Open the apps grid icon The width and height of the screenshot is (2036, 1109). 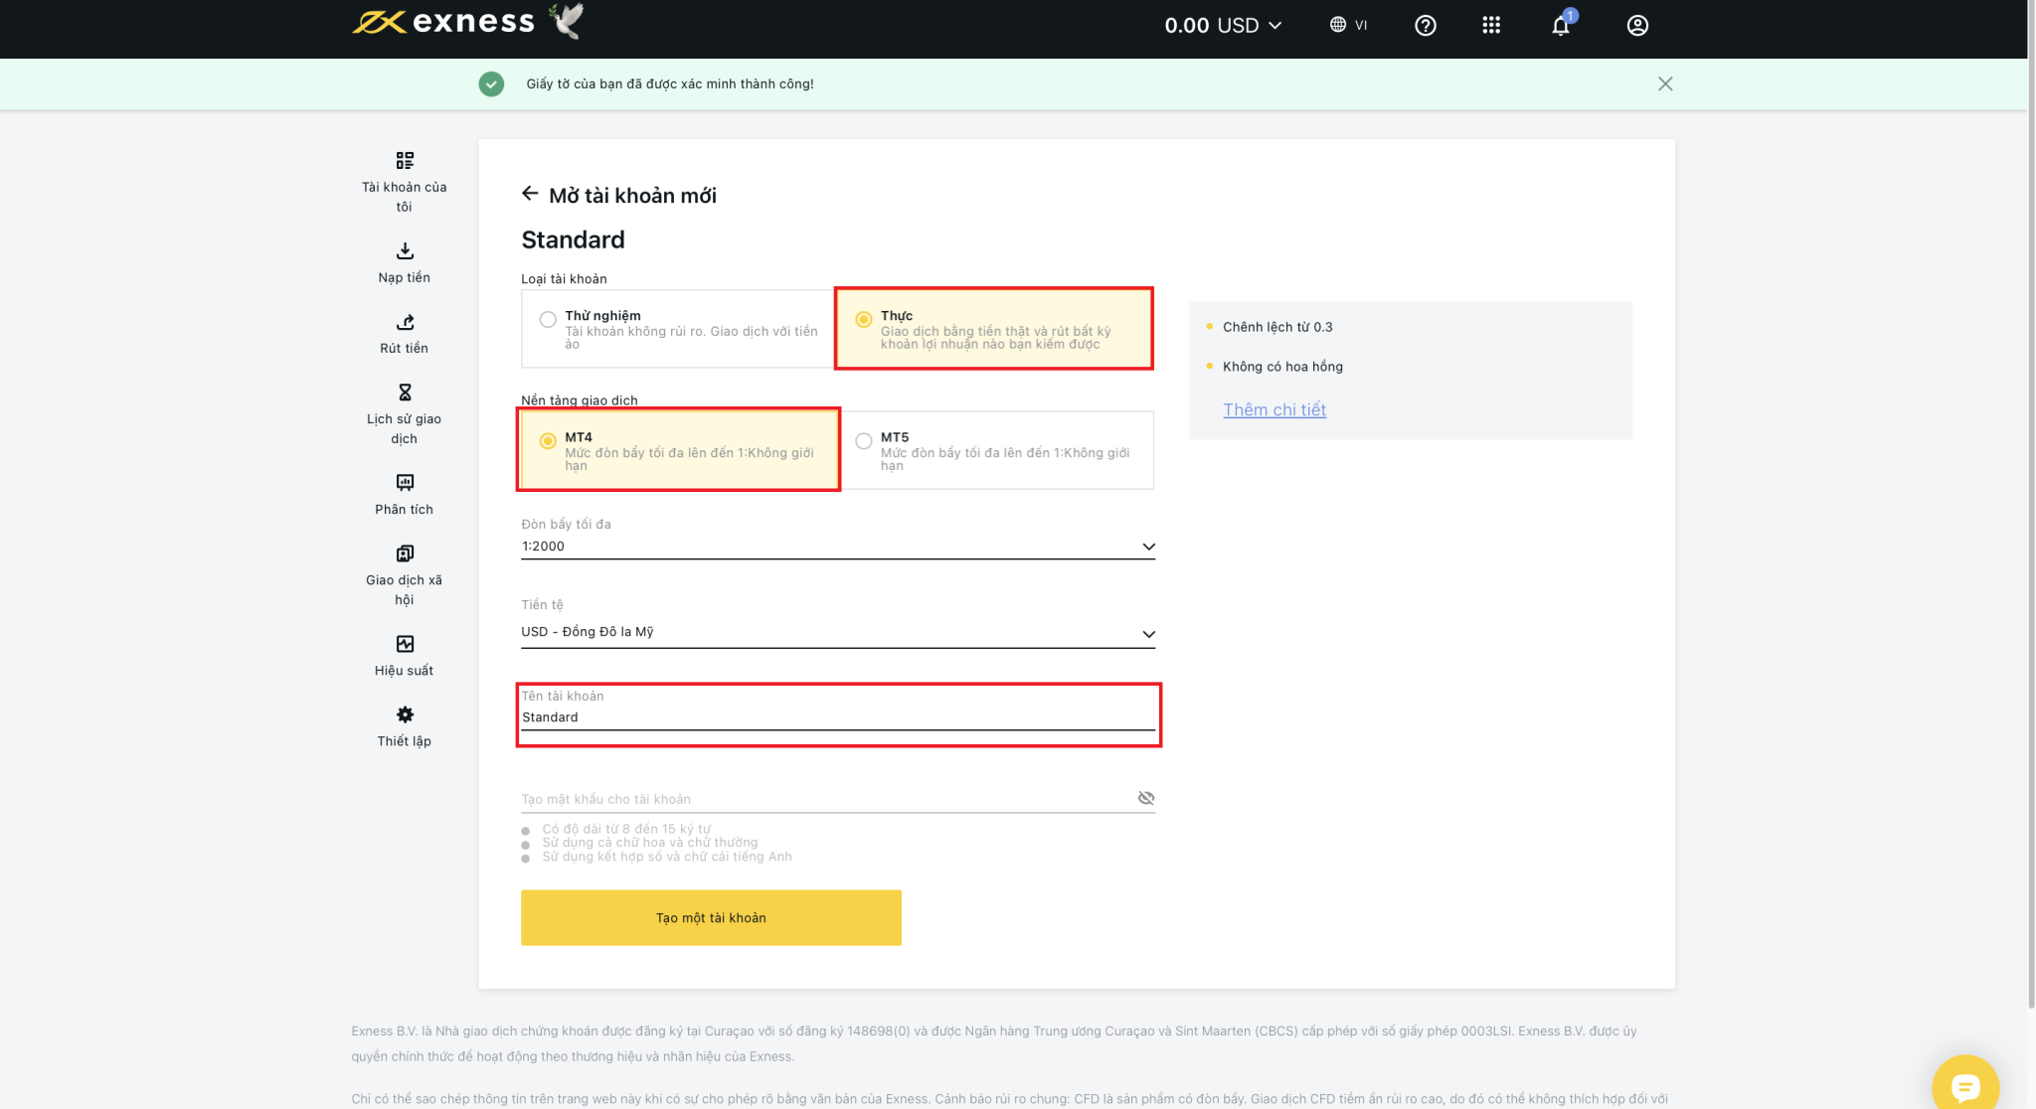[1491, 26]
